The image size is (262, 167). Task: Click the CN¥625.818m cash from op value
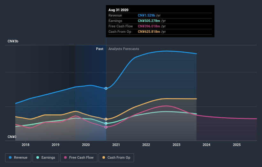coord(149,32)
